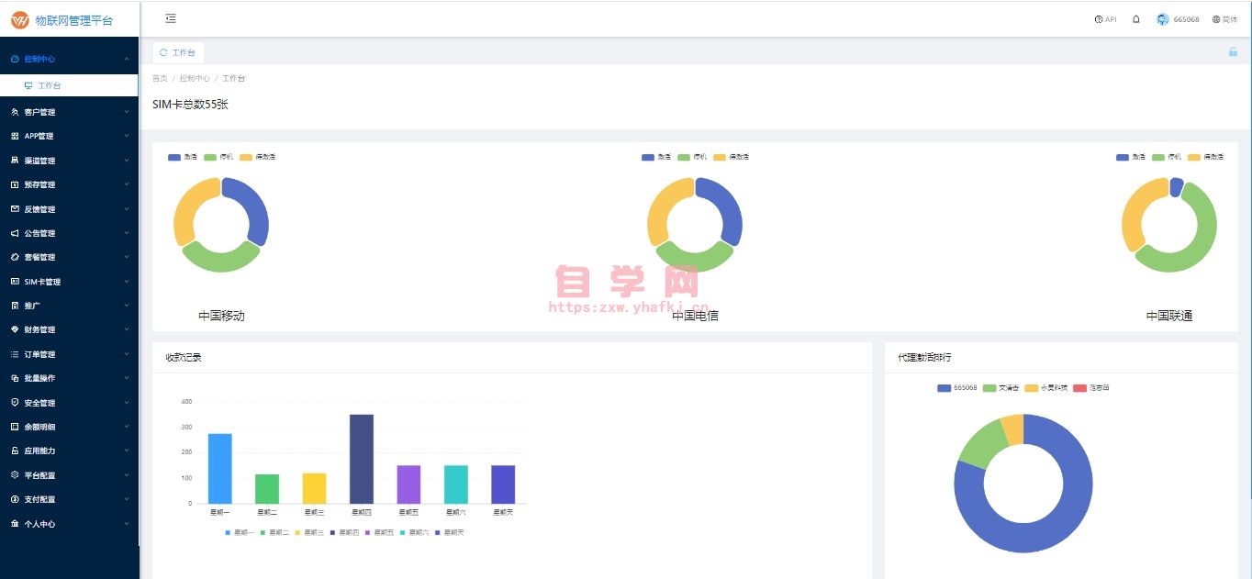Expand the 批量操作 menu chevron

tap(126, 378)
